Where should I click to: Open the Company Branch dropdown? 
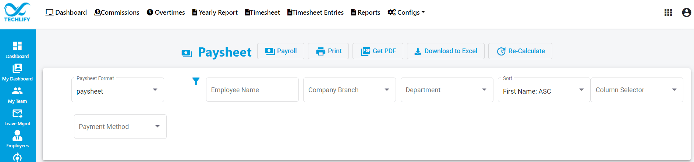click(x=350, y=90)
